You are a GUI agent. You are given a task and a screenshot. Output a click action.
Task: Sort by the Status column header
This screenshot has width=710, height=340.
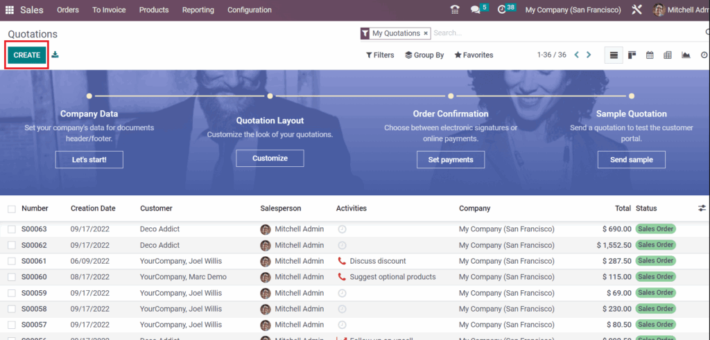(646, 208)
